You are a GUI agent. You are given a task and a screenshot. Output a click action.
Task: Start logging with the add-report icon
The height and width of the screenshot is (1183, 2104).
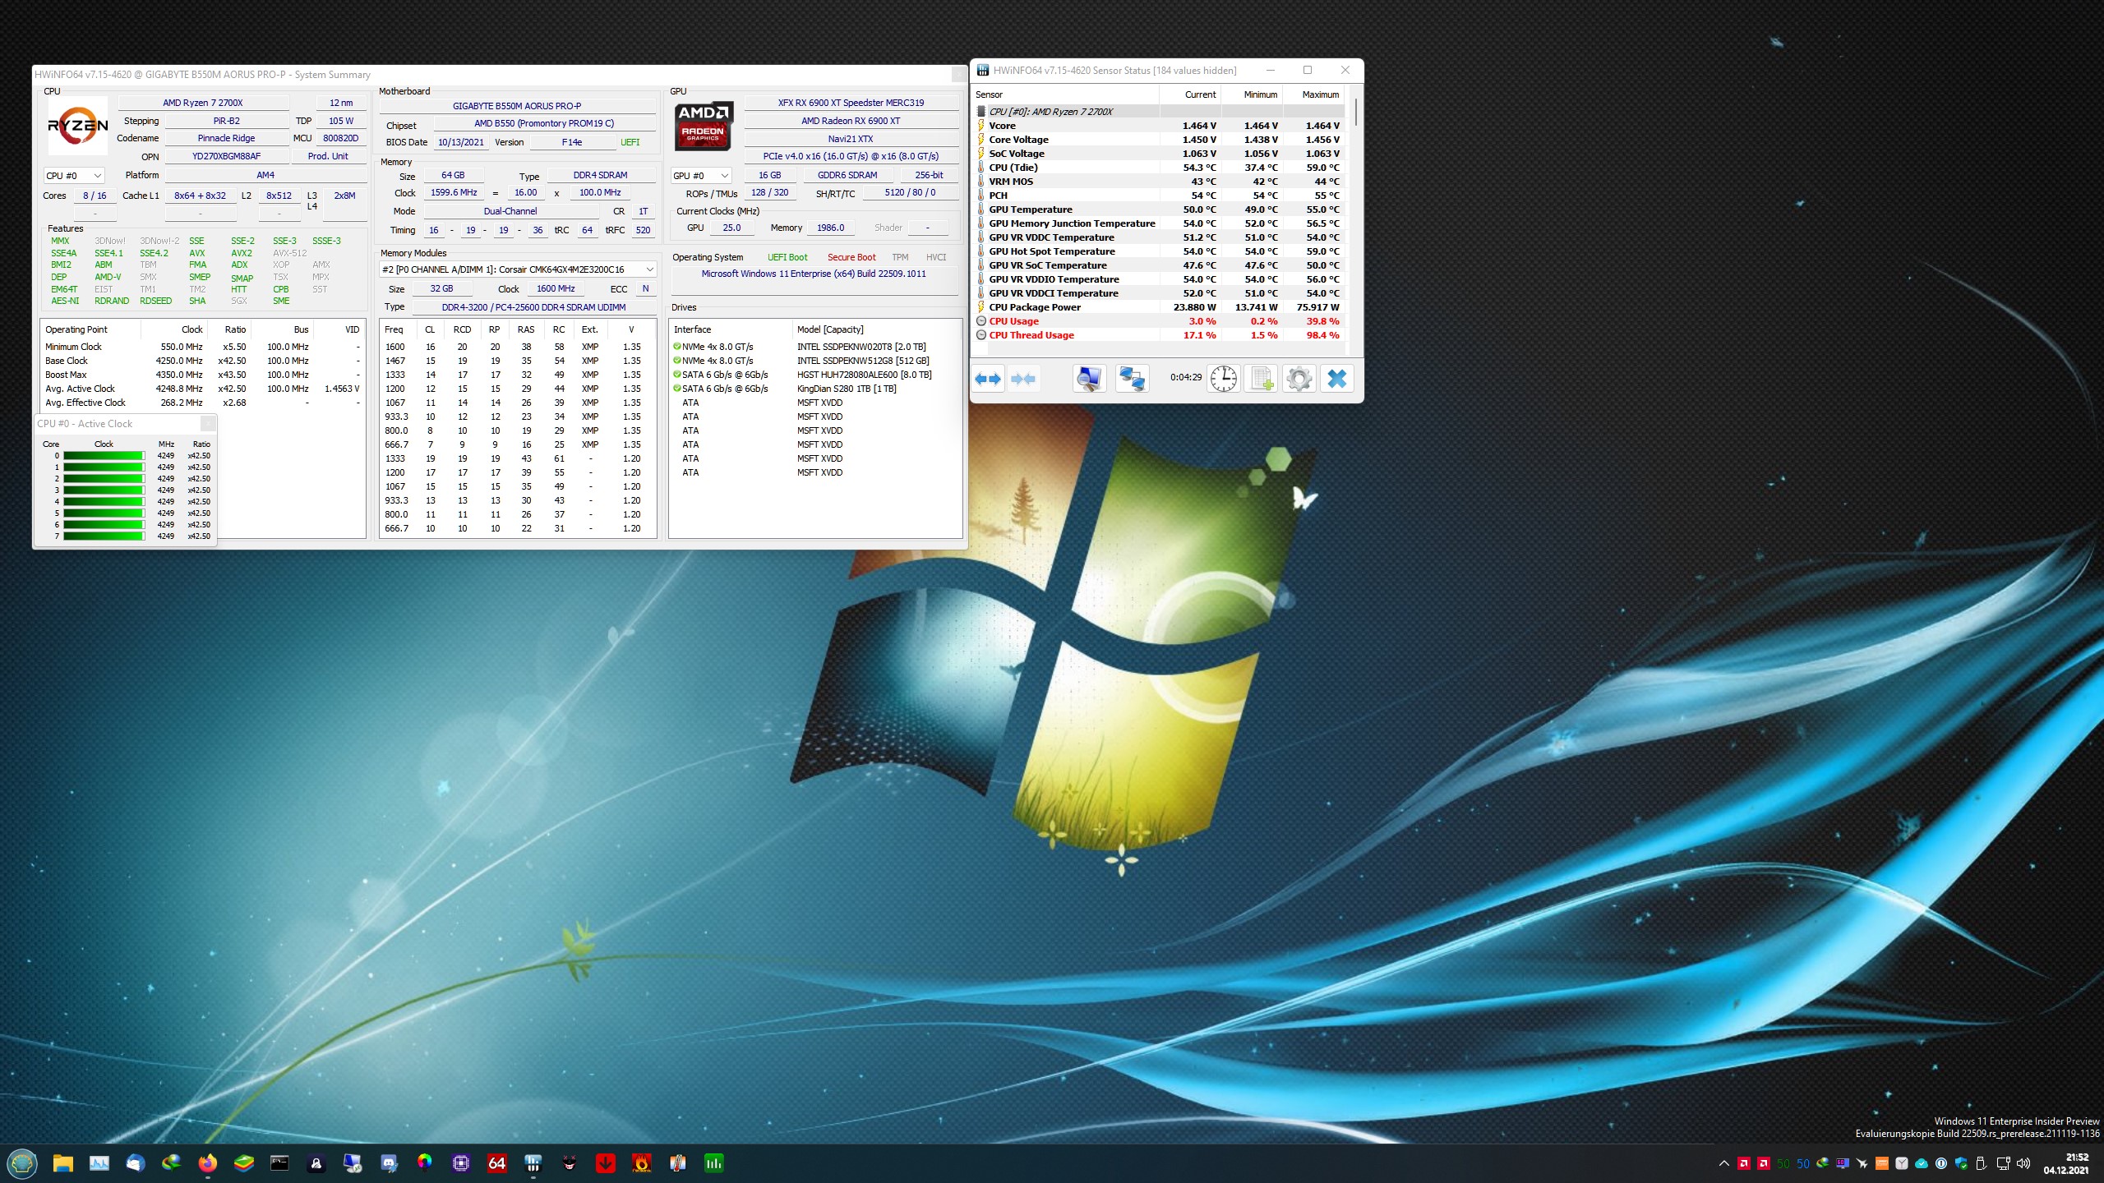point(1262,379)
